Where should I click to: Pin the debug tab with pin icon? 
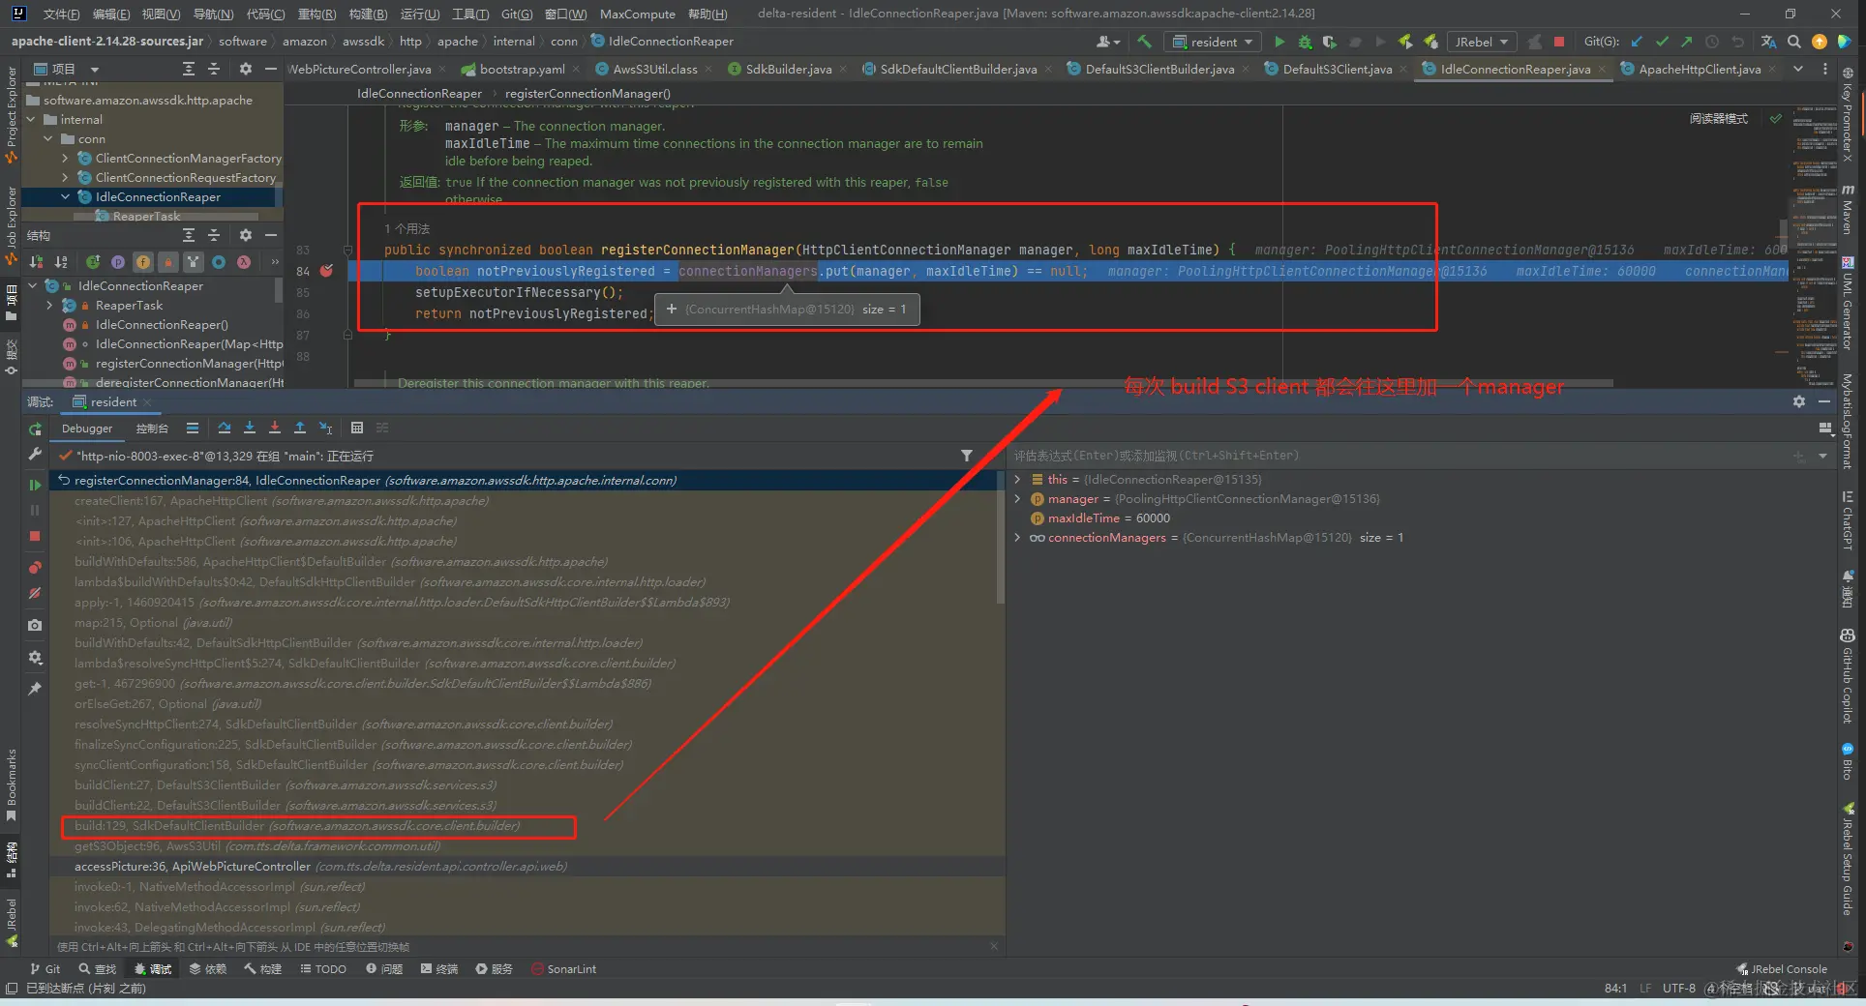click(x=35, y=689)
